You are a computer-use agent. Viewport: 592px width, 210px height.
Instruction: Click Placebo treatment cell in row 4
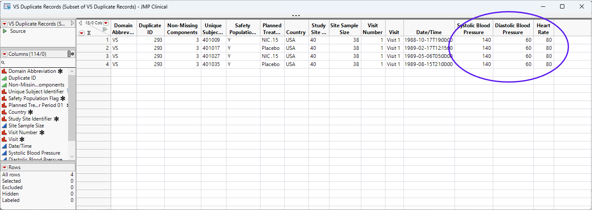(x=272, y=64)
